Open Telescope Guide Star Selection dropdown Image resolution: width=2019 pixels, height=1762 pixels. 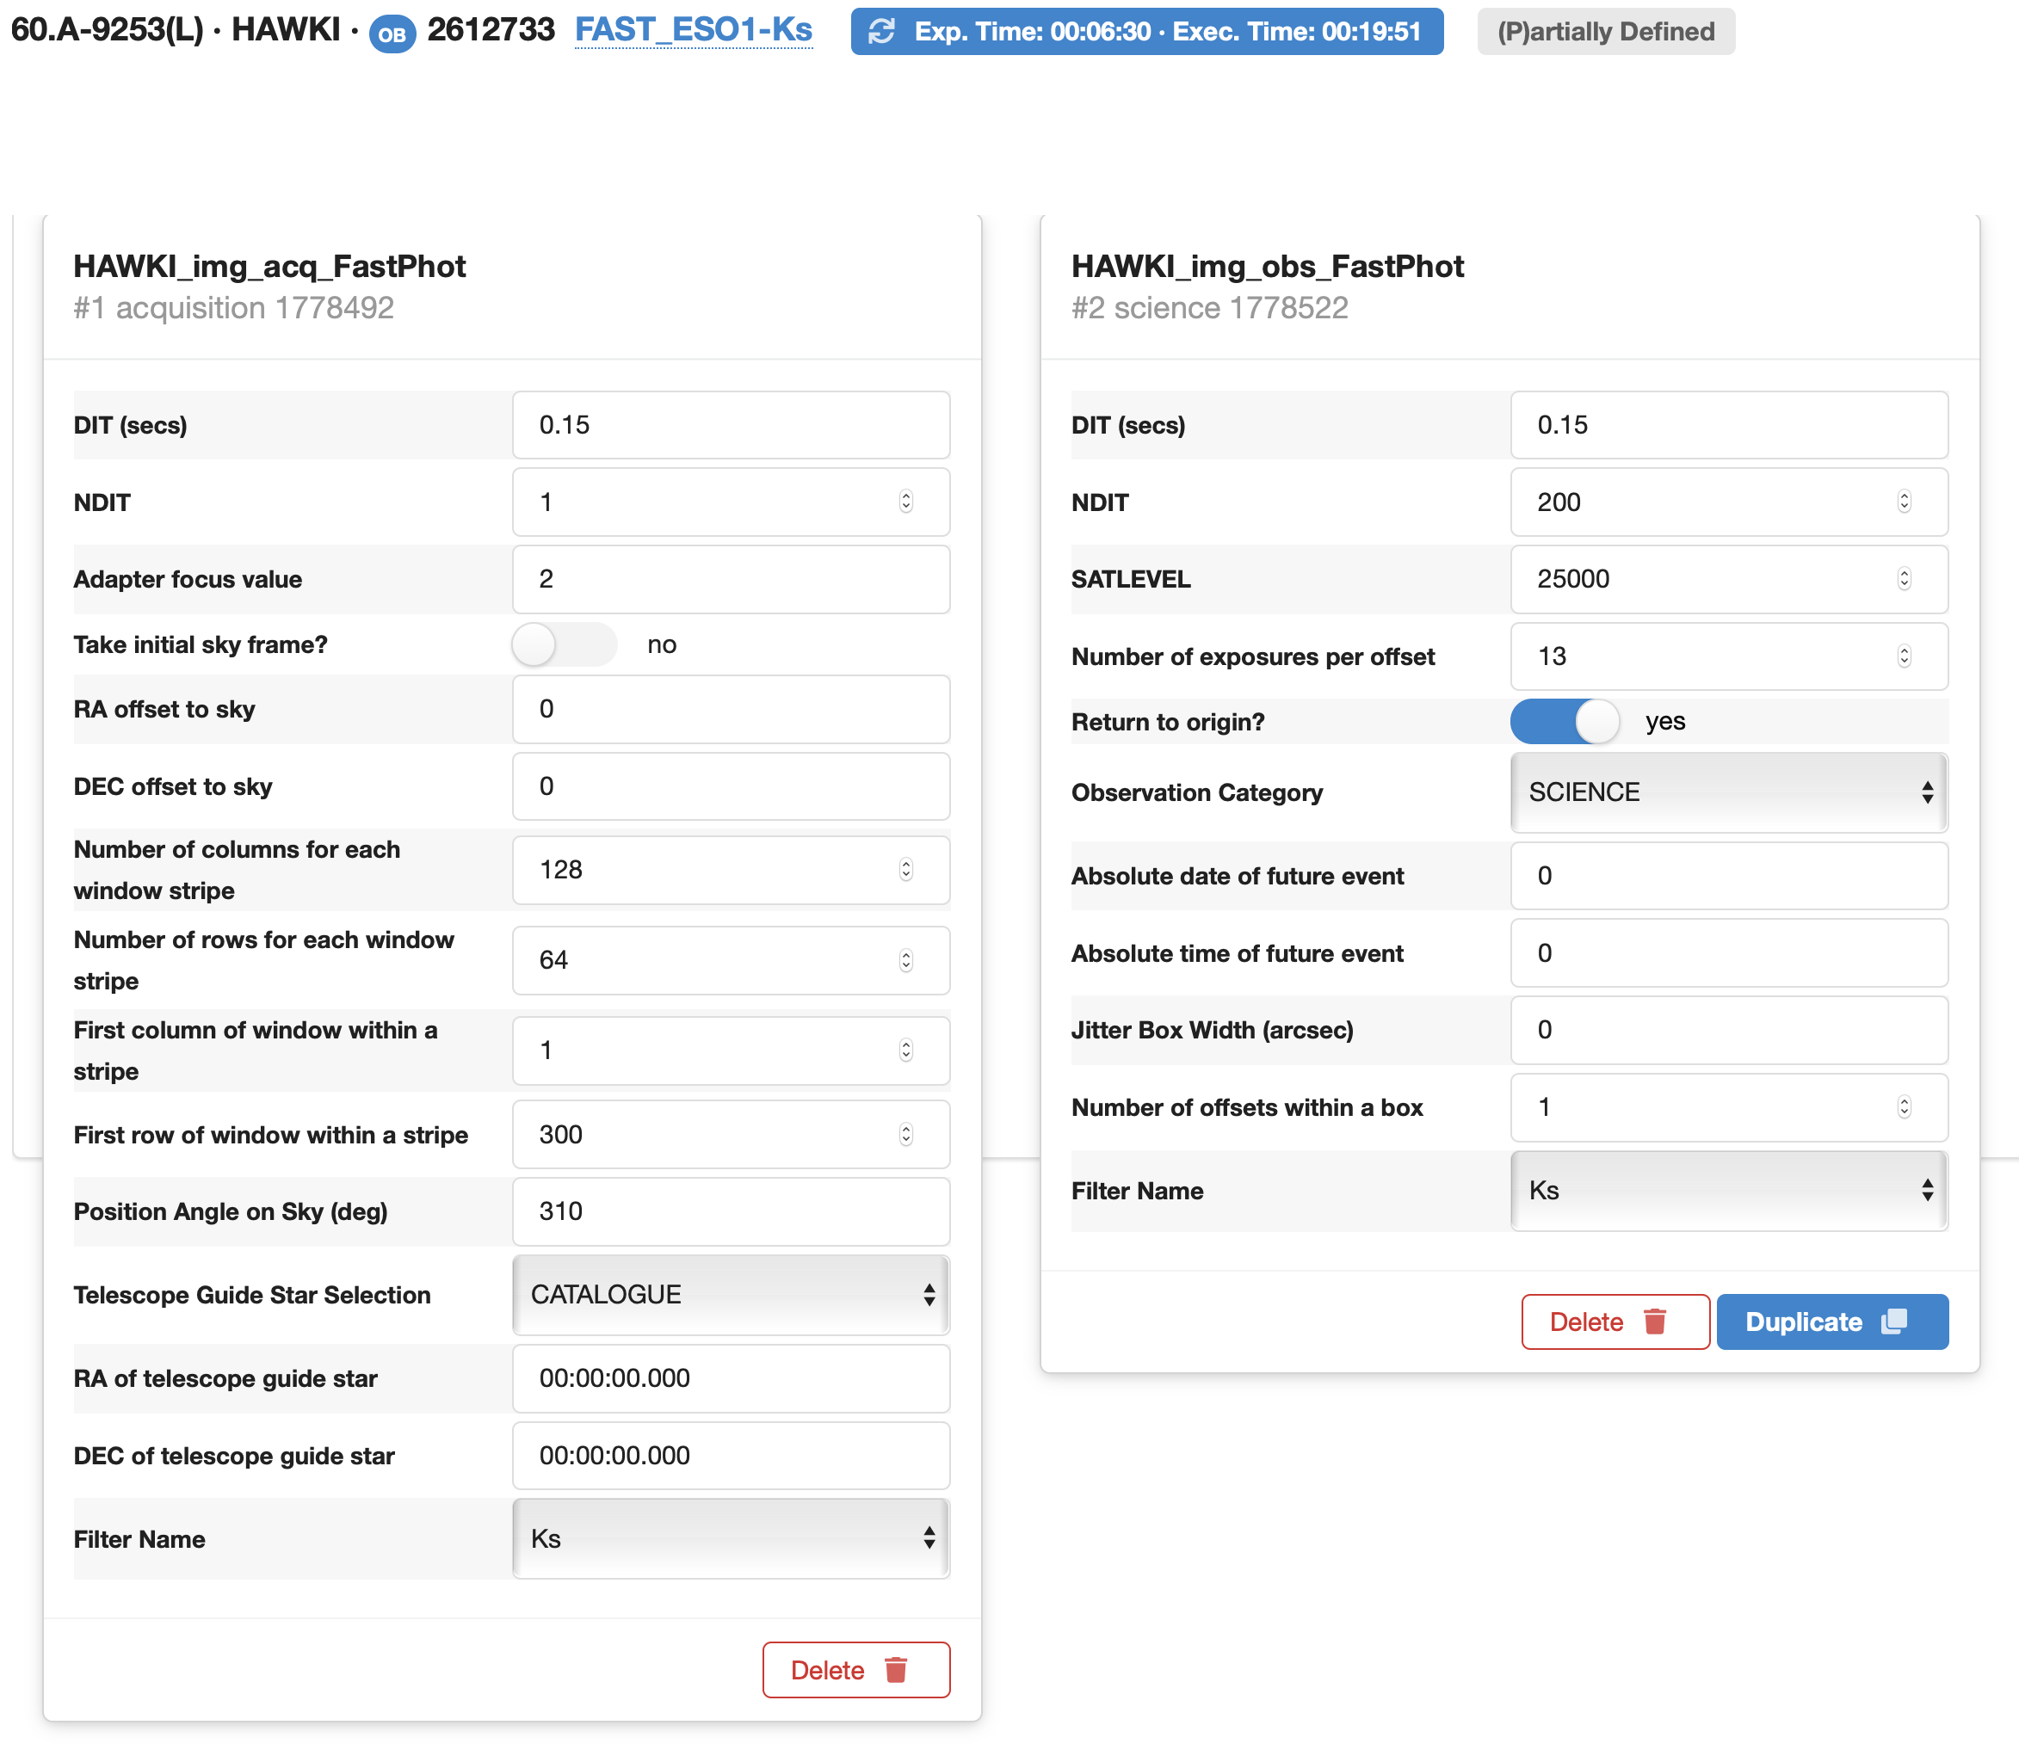[731, 1295]
